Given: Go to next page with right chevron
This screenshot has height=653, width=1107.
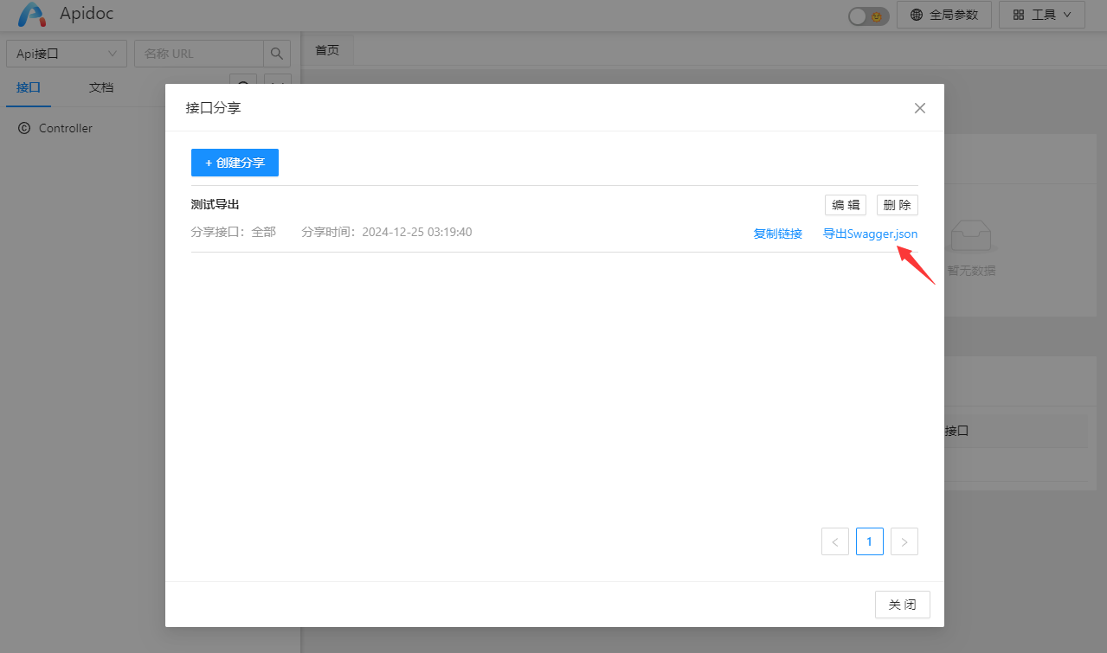Looking at the screenshot, I should [904, 541].
